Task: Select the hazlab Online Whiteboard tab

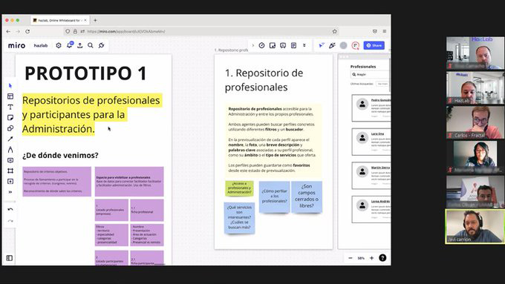Action: (60, 20)
